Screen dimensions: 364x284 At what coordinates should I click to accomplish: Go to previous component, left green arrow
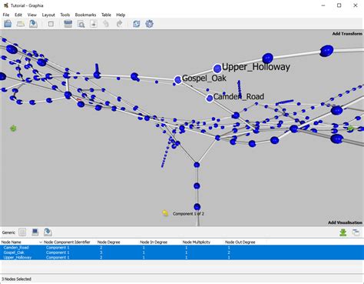tap(13, 128)
